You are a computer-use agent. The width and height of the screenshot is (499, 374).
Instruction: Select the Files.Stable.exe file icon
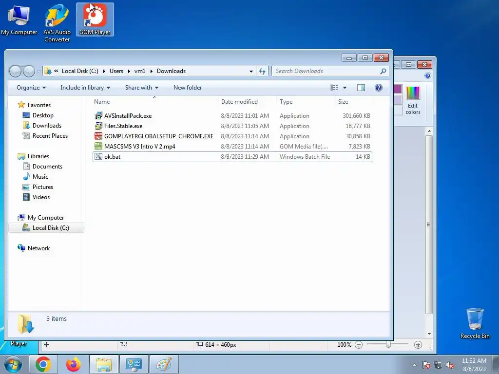point(98,126)
